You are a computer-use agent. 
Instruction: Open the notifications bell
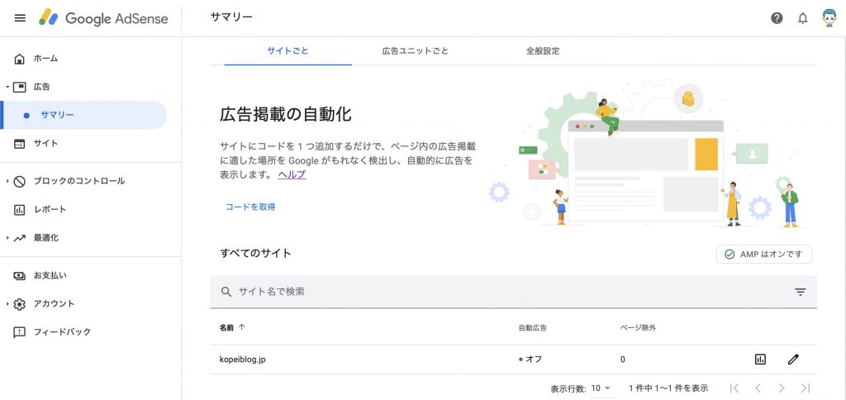(802, 18)
